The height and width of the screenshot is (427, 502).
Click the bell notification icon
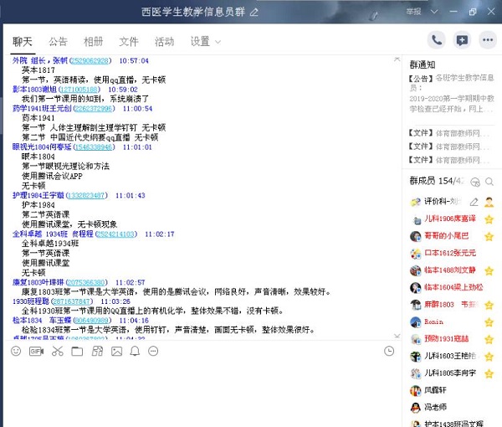[135, 352]
